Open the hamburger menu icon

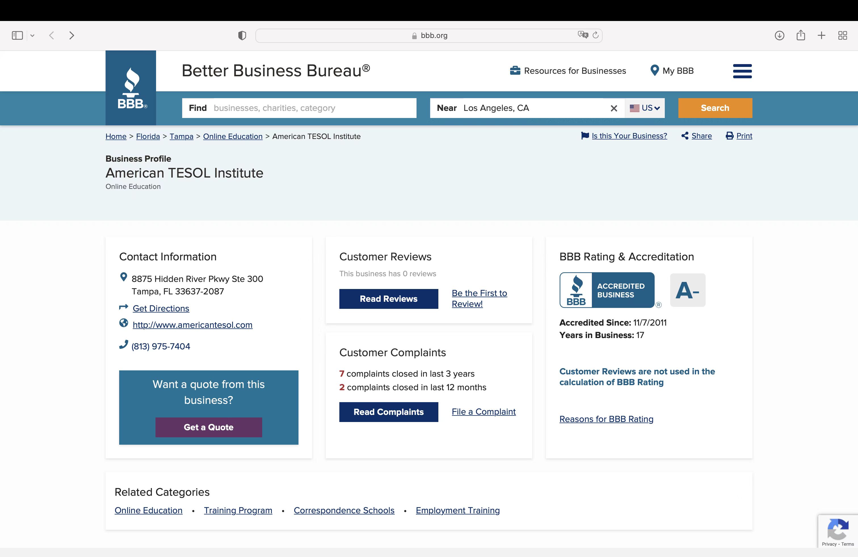pyautogui.click(x=742, y=71)
